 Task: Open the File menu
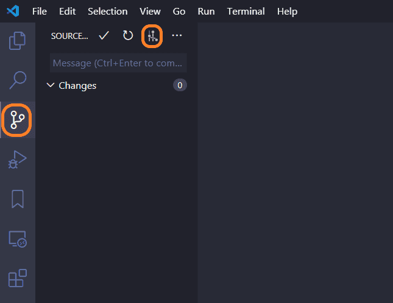coord(39,12)
